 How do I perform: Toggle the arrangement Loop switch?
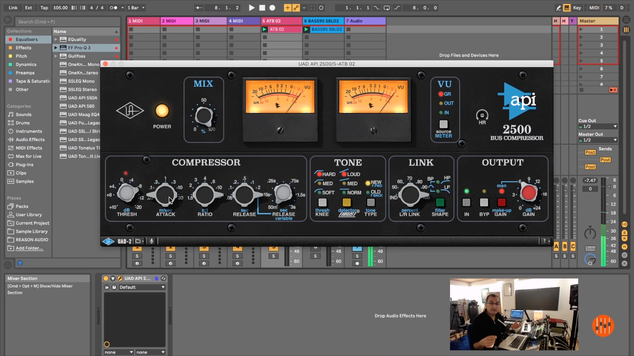click(387, 8)
